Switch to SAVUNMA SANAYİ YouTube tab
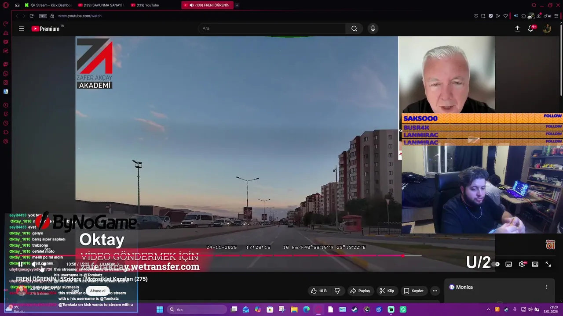This screenshot has height=316, width=563. [101, 5]
